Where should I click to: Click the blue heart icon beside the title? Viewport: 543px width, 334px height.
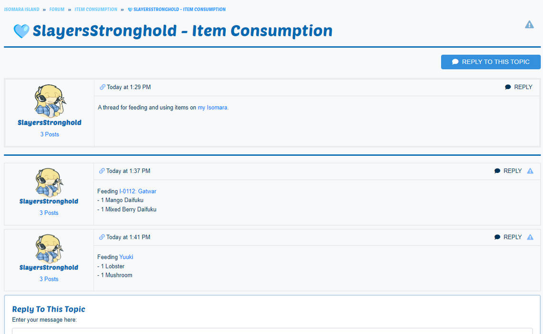(x=21, y=31)
